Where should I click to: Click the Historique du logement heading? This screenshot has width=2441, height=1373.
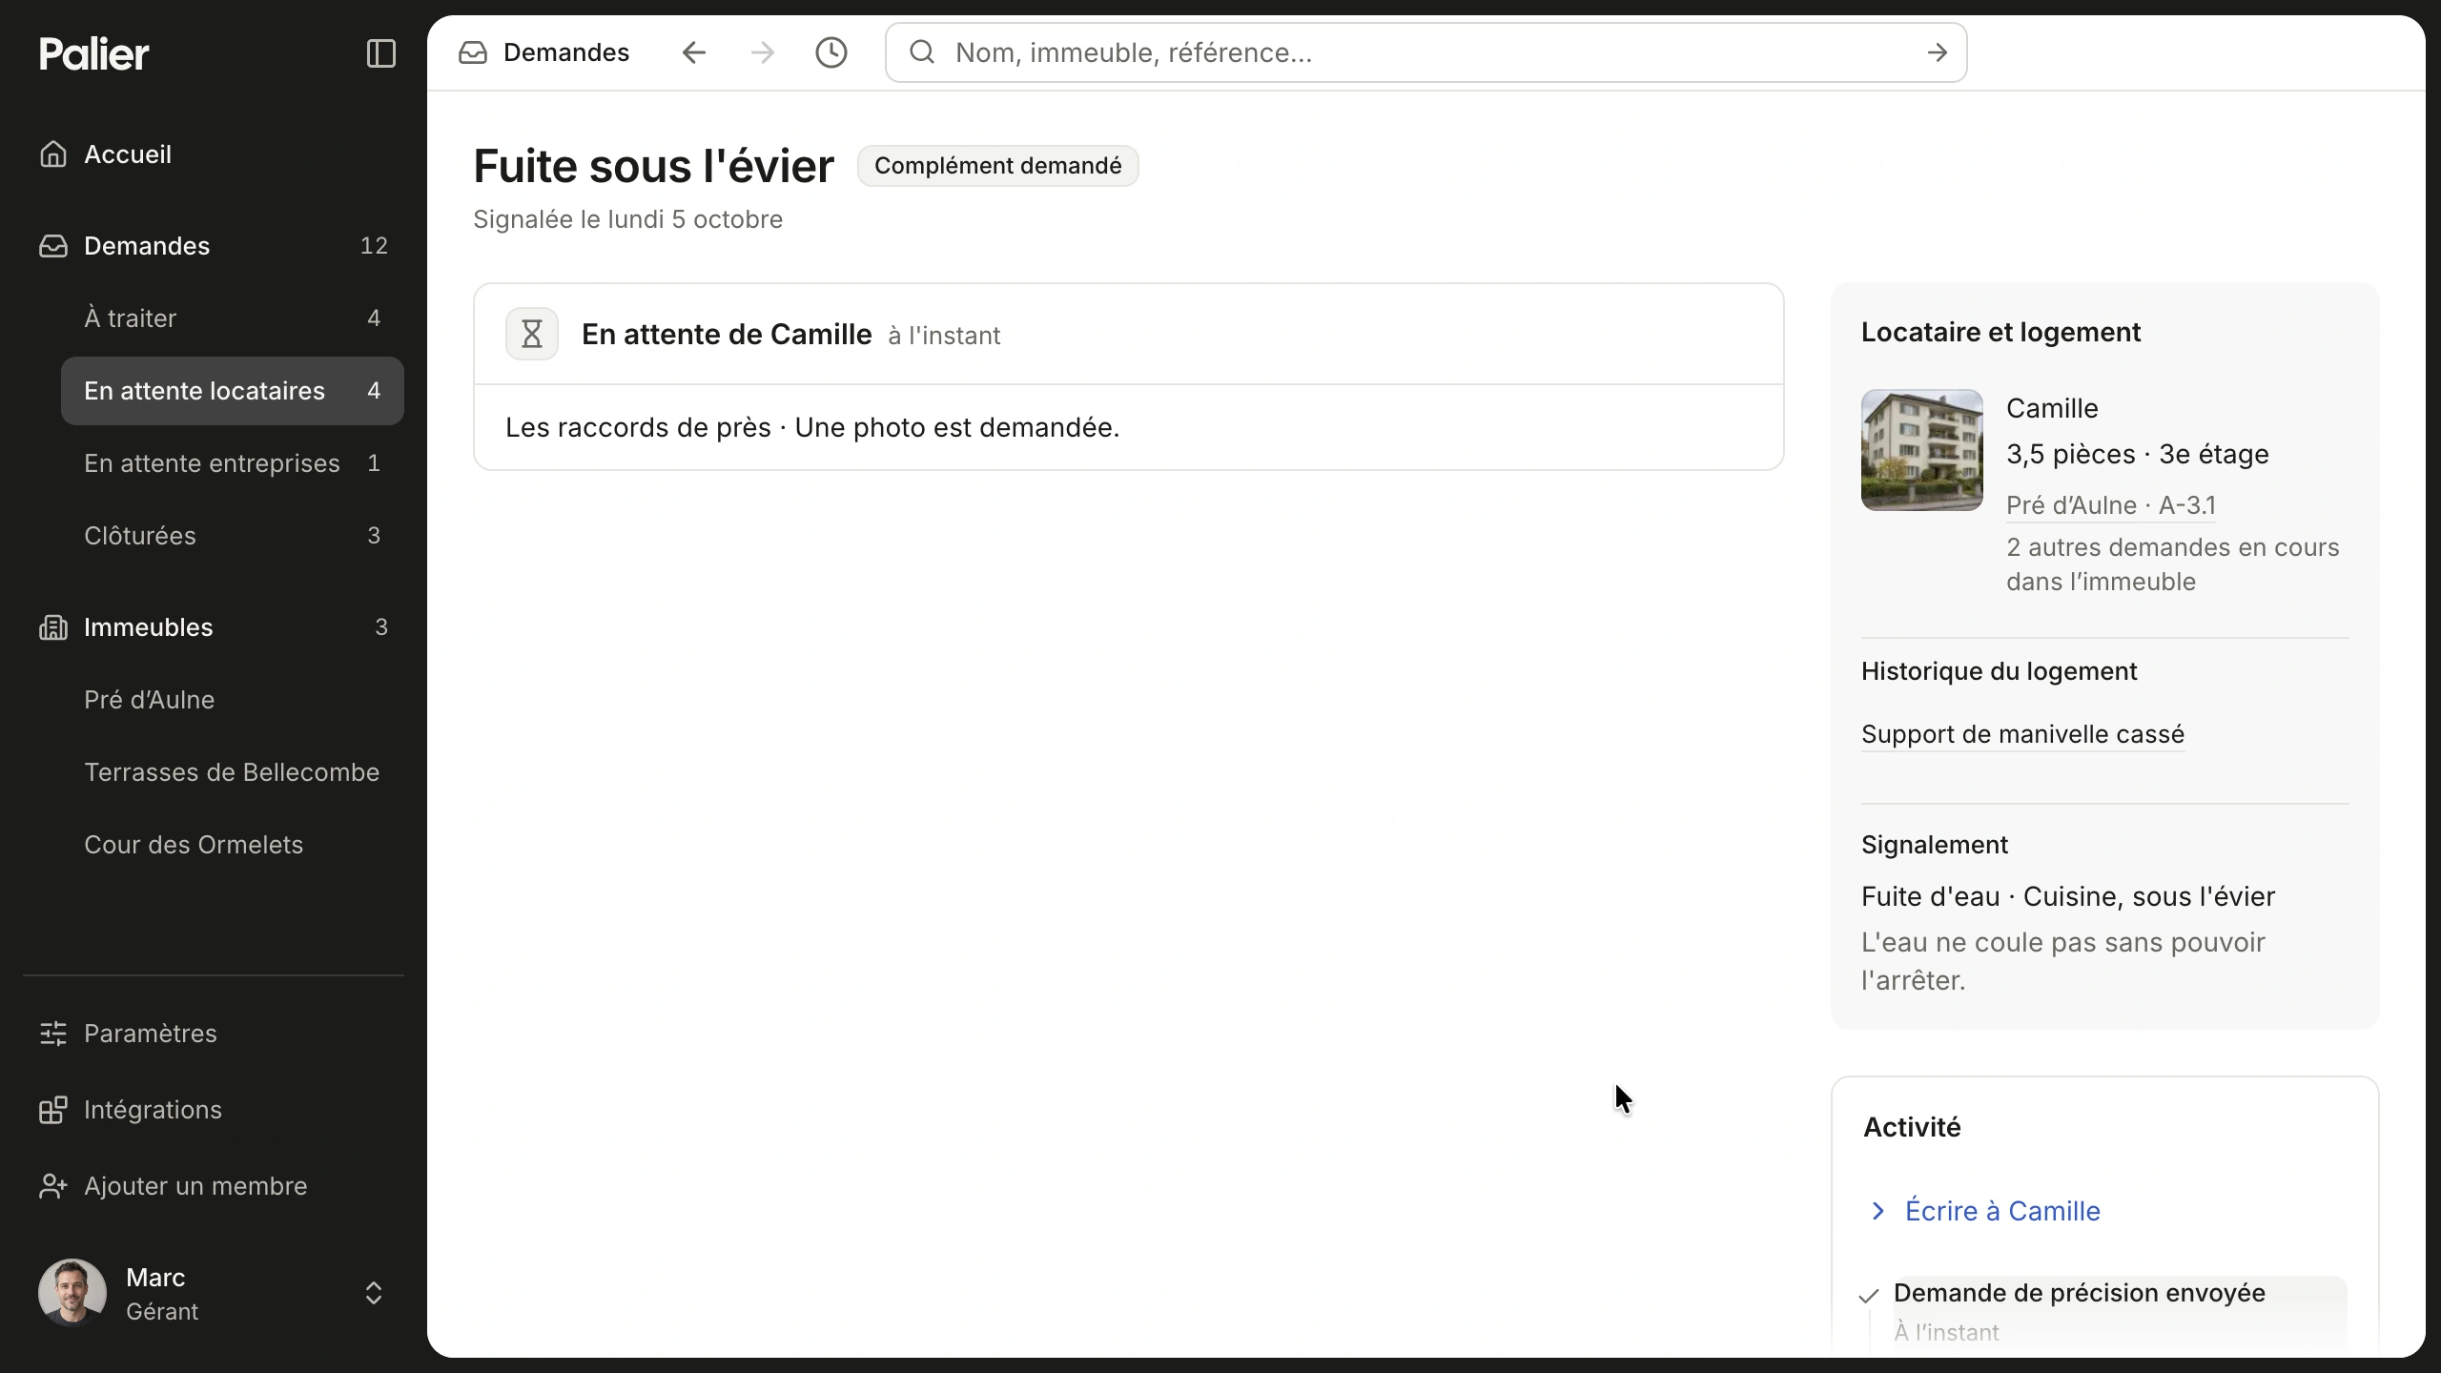click(2000, 671)
